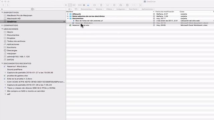Eject the OneDrive volume

pos(64,22)
